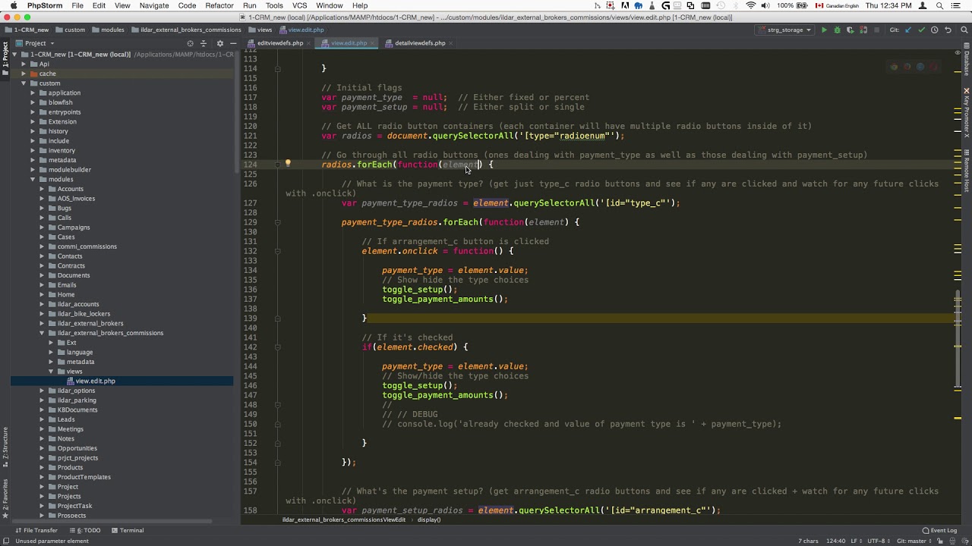972x546 pixels.
Task: Commit changes with Git checkmark
Action: click(x=922, y=30)
